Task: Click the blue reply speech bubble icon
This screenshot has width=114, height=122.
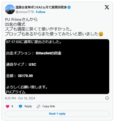Action: click(21, 106)
